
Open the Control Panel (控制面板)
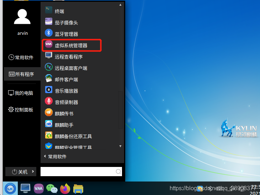21,110
